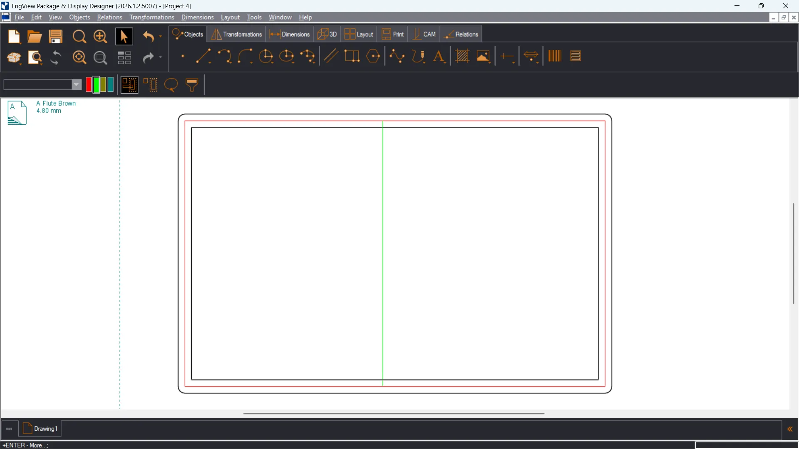
Task: Open the Tools menu
Action: (x=254, y=17)
